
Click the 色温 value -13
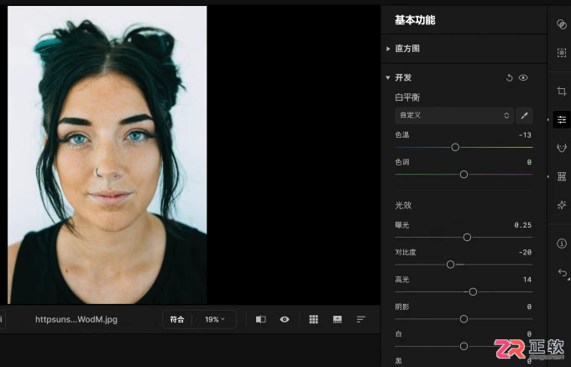pyautogui.click(x=525, y=135)
